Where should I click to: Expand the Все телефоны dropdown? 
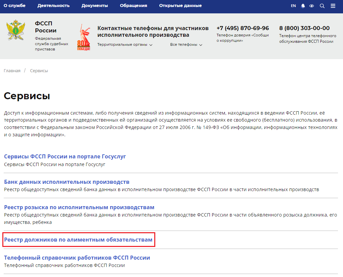tap(186, 45)
